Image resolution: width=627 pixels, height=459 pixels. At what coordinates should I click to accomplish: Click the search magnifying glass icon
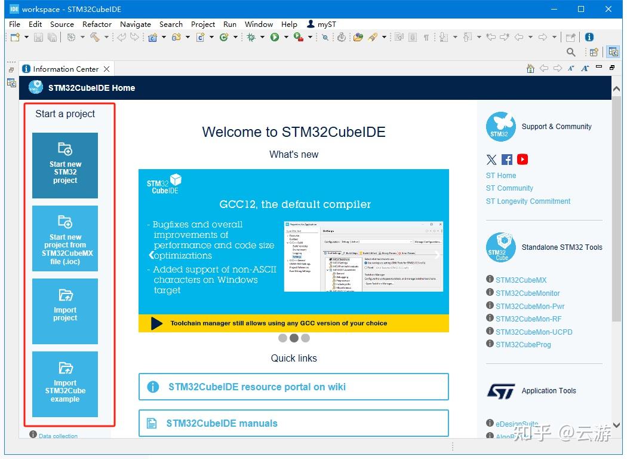click(570, 52)
